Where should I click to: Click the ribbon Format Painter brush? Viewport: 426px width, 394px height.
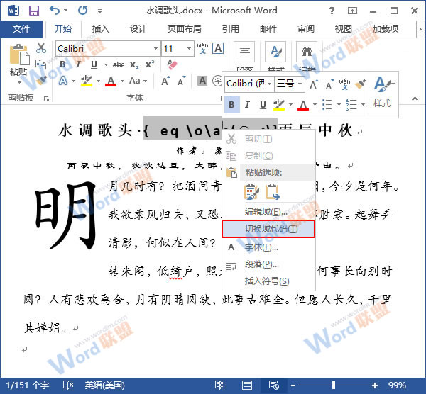point(41,80)
